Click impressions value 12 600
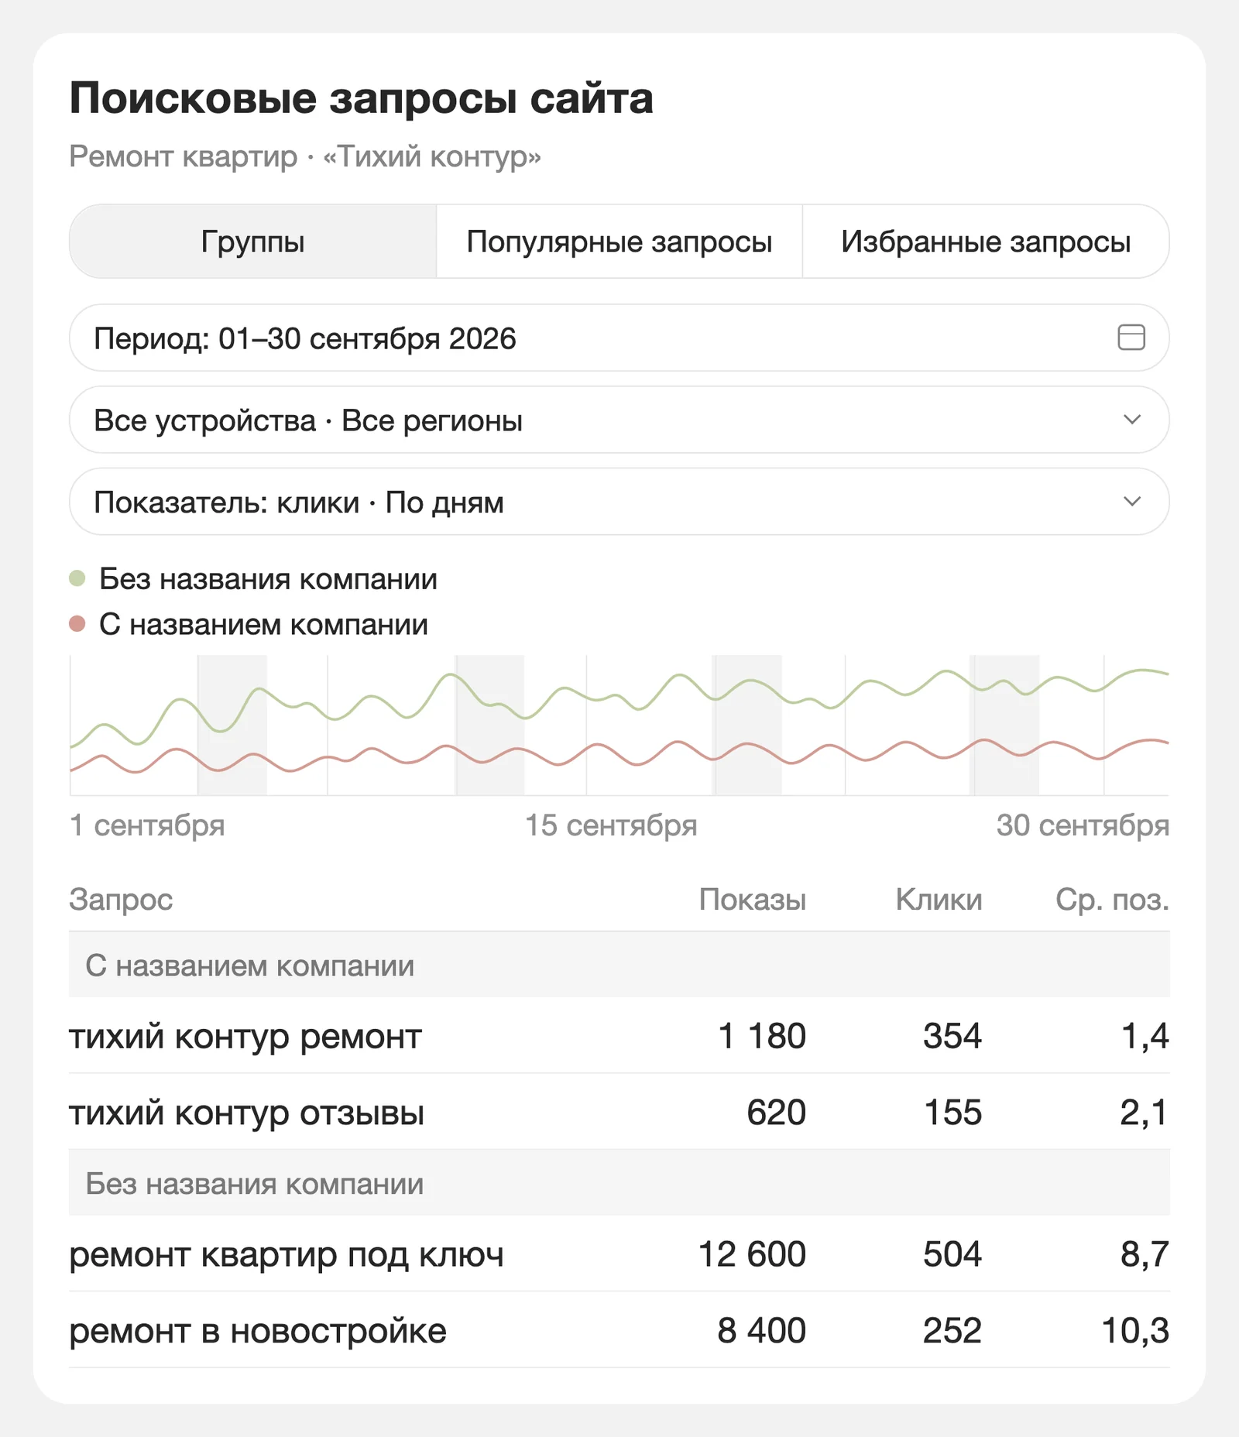This screenshot has height=1437, width=1239. click(752, 1254)
